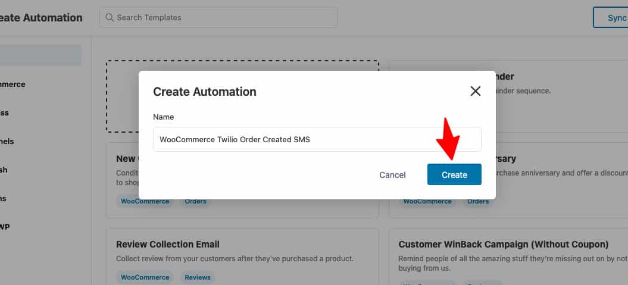628x285 pixels.
Task: Click the Sync button at top right
Action: click(x=610, y=18)
